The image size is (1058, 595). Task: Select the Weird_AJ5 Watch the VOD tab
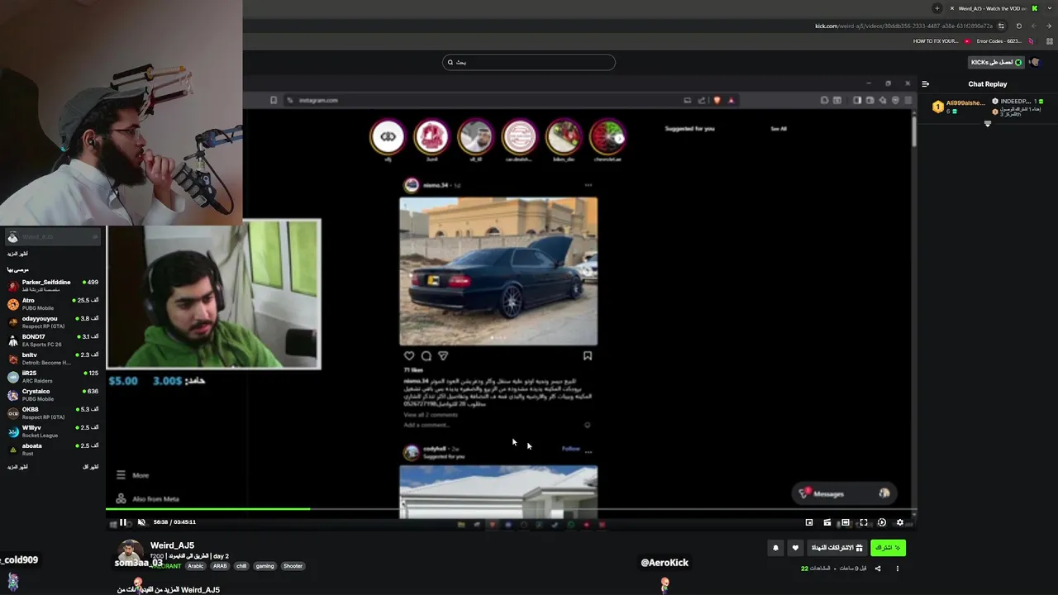click(992, 8)
